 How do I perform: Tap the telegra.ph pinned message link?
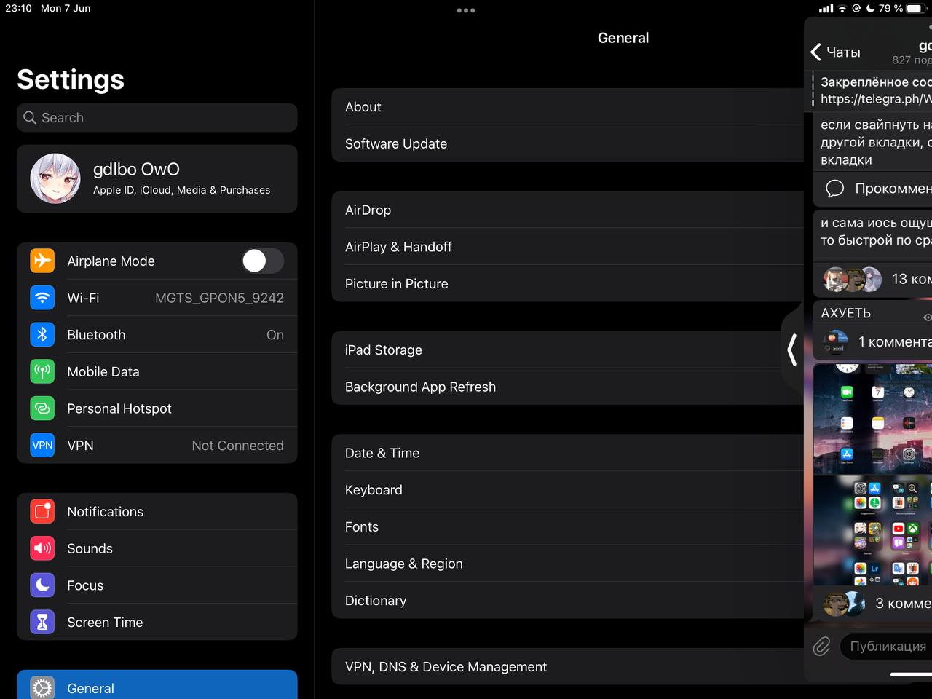coord(876,99)
